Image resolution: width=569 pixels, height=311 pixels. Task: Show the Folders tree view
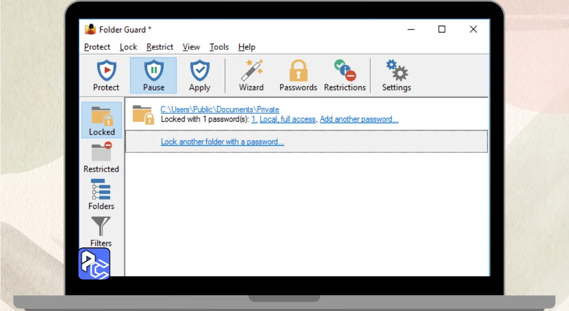click(101, 194)
